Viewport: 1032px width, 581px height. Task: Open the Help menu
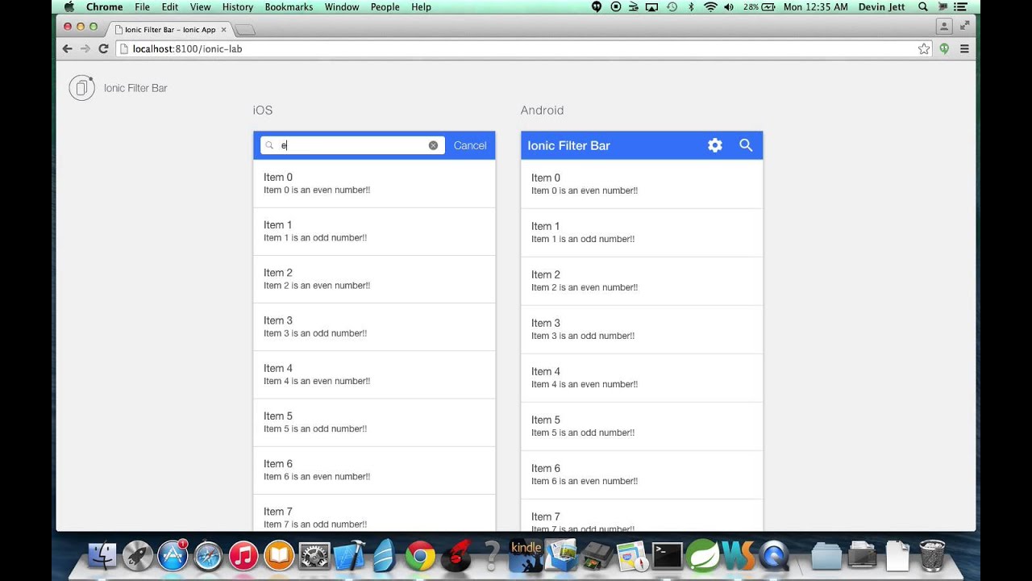421,6
